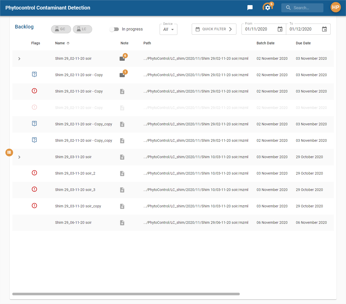
Task: Click red alert flag on Shim 29_03-11-20 soir_2
Action: (x=34, y=173)
